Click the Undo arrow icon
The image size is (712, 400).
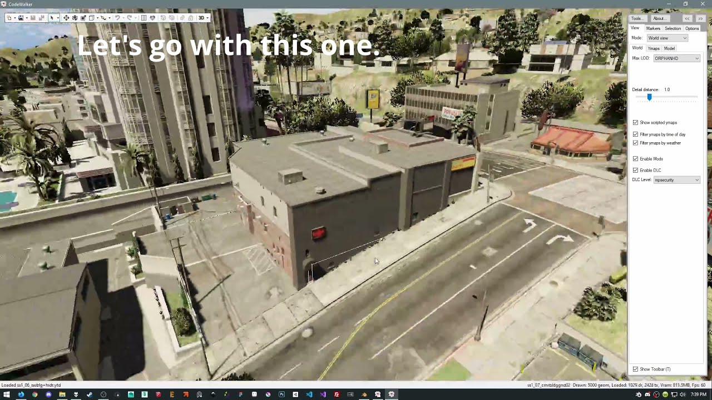click(x=117, y=18)
